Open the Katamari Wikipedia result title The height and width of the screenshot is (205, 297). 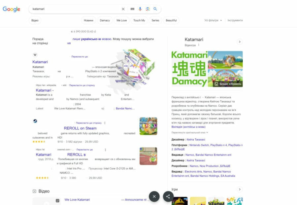point(40,62)
